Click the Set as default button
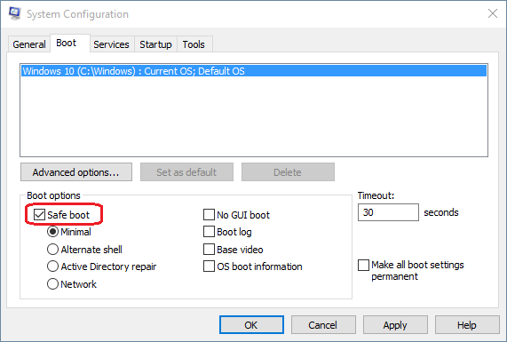 (x=186, y=172)
